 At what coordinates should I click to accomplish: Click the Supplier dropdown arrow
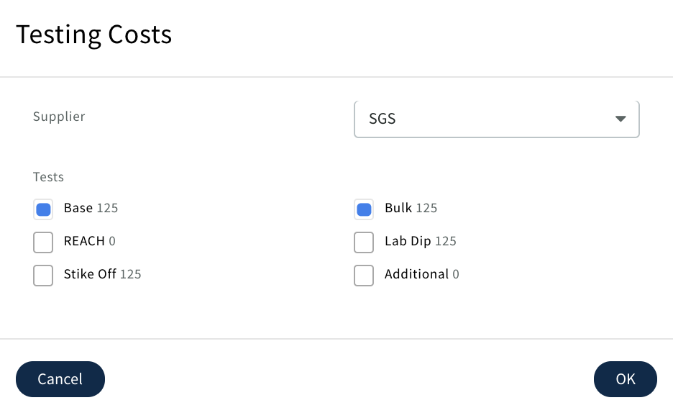pos(621,119)
